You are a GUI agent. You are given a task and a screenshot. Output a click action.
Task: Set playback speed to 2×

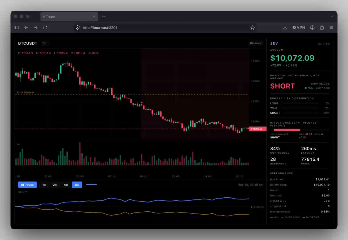point(55,185)
